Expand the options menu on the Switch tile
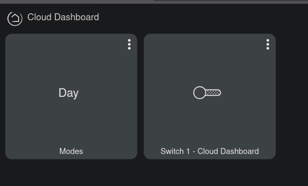Viewport: 308px width, 186px height. click(268, 44)
